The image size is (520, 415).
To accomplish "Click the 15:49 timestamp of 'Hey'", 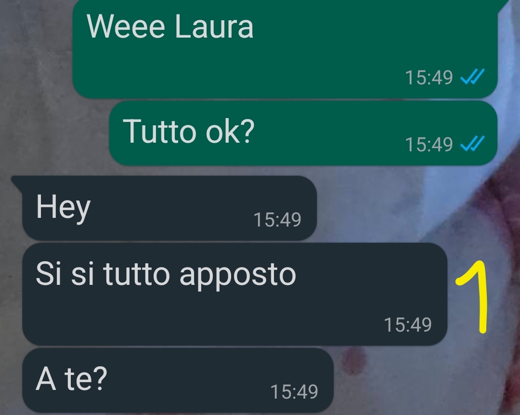I will tap(277, 219).
